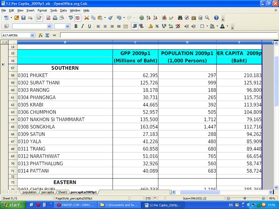
Task: Toggle underline formatting
Action: [x=89, y=26]
